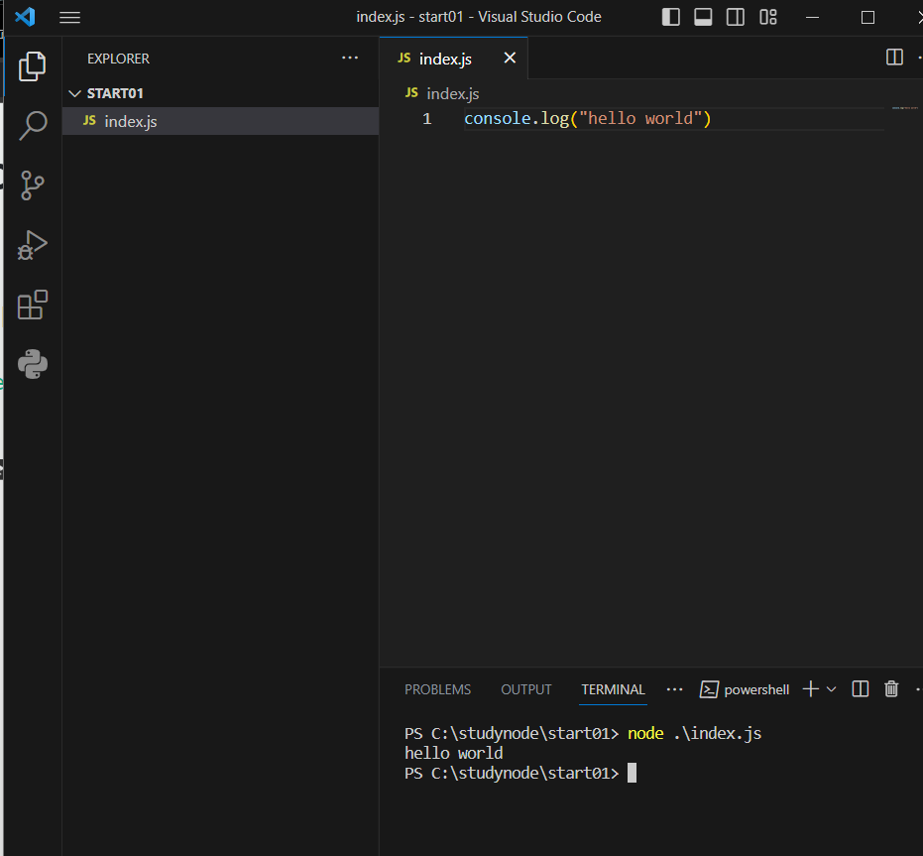Open the launch profile dropdown arrow
The width and height of the screenshot is (923, 856).
[831, 689]
